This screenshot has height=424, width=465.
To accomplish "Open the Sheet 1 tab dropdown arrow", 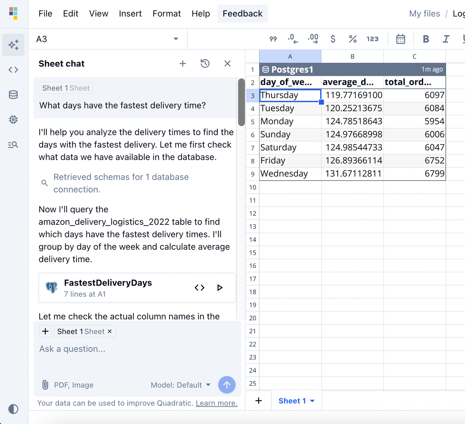I will pyautogui.click(x=312, y=401).
